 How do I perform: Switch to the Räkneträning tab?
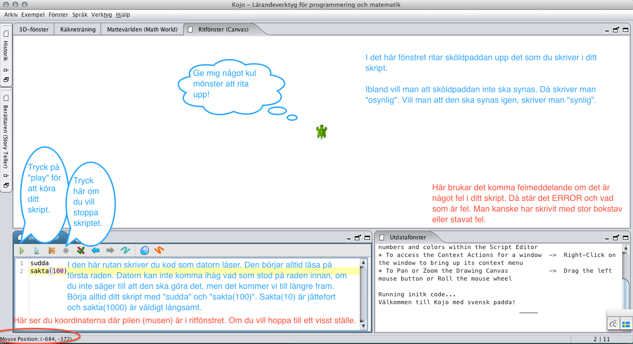[78, 29]
